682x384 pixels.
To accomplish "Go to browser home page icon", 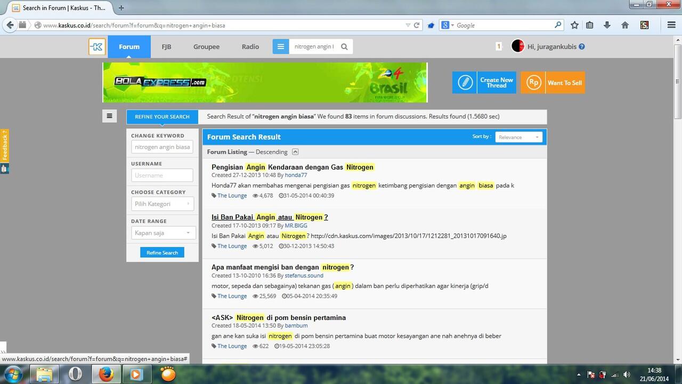I will pos(625,25).
